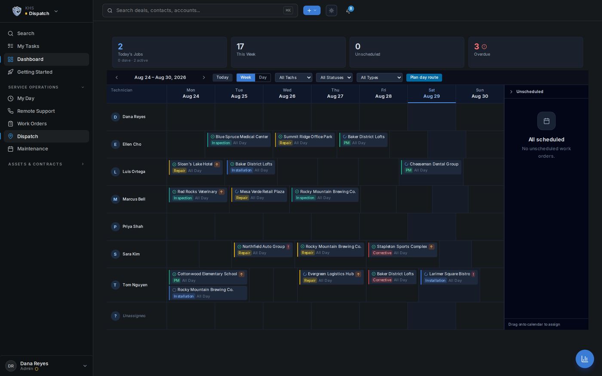The width and height of the screenshot is (602, 376).
Task: Click the Today button
Action: pyautogui.click(x=222, y=77)
